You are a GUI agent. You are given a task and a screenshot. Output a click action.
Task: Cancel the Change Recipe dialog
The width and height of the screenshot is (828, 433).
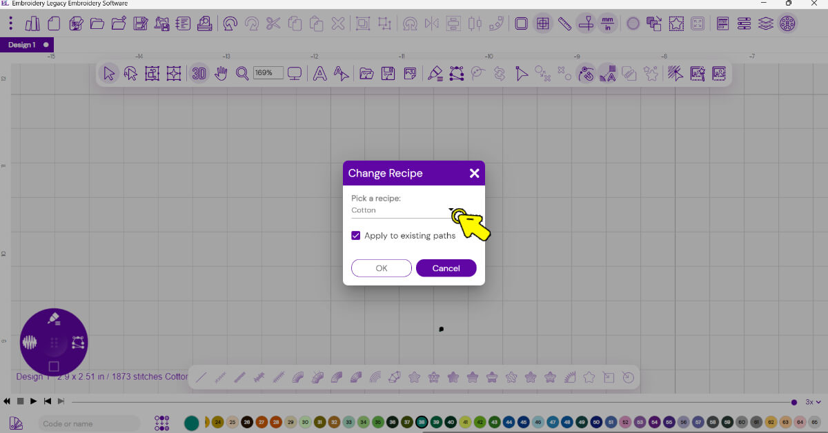pyautogui.click(x=446, y=268)
